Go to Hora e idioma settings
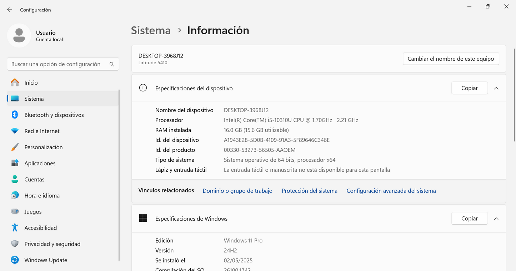This screenshot has width=516, height=271. coord(42,195)
